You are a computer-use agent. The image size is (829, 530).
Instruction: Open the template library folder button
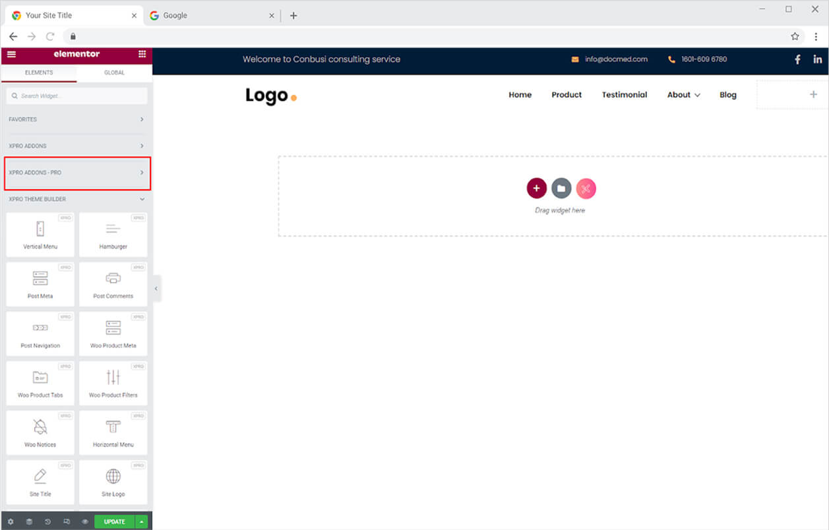[x=561, y=189]
